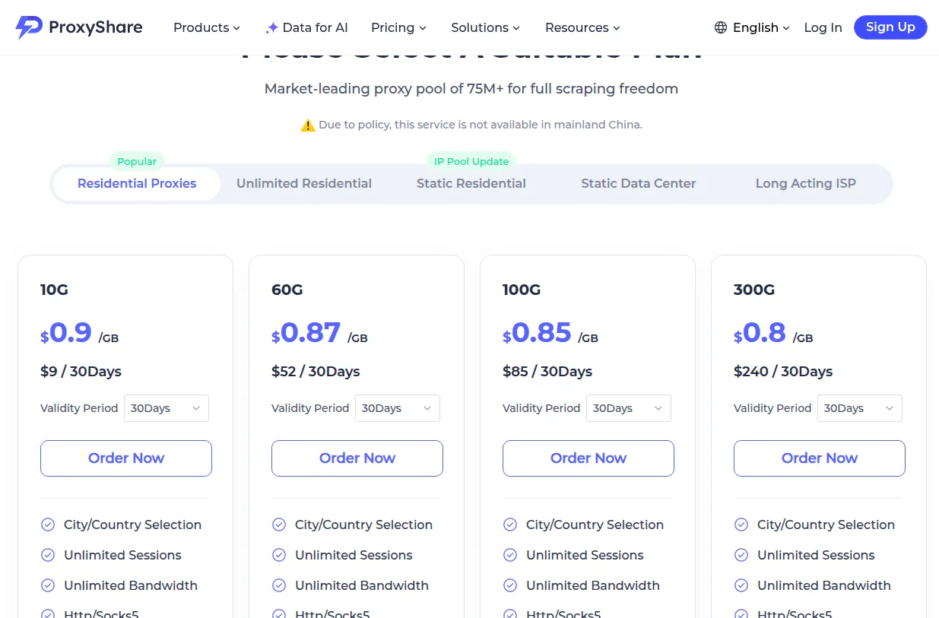Open Validity Period dropdown in 100G plan
Screen dimensions: 939x618
628,408
